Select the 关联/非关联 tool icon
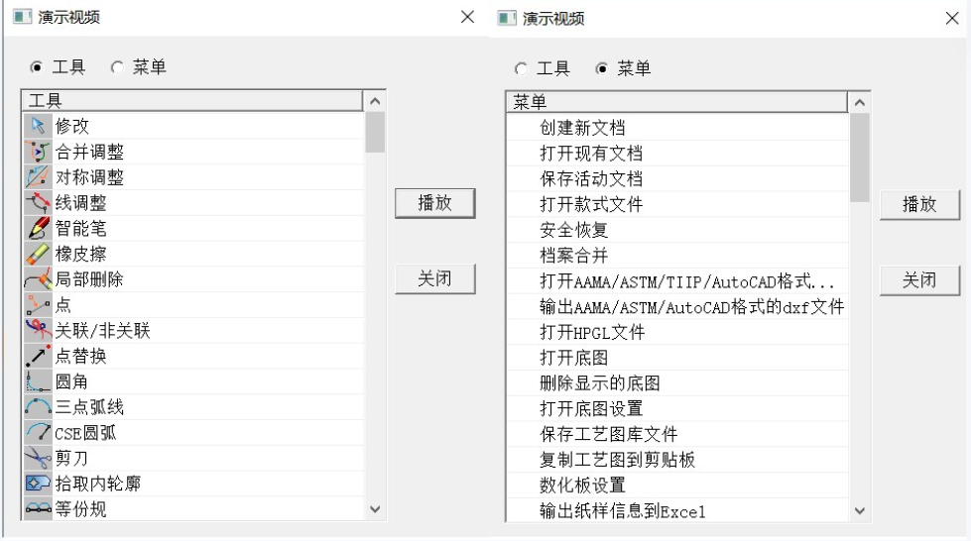 [x=38, y=330]
